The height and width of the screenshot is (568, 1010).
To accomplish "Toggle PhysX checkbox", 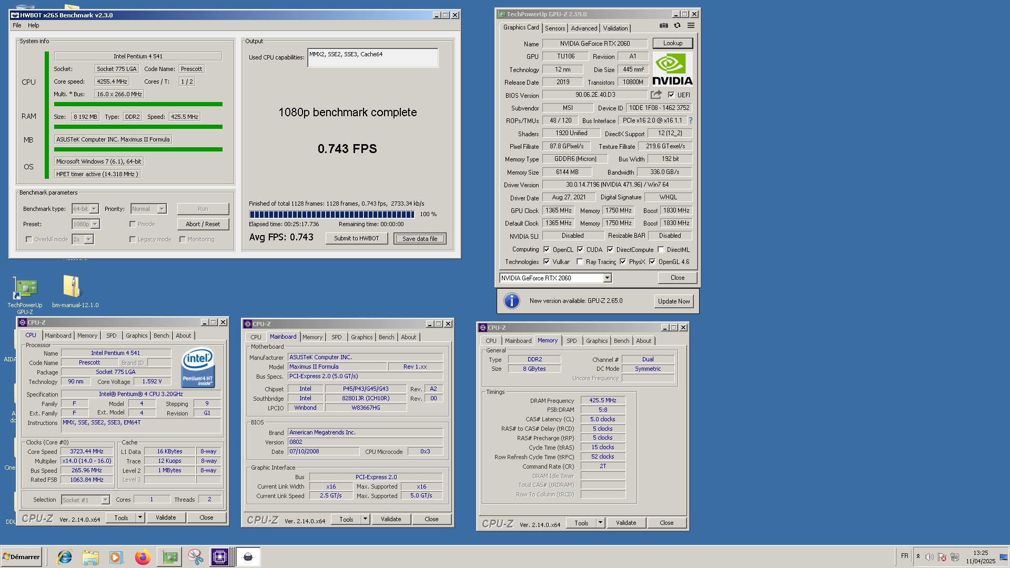I will [623, 262].
